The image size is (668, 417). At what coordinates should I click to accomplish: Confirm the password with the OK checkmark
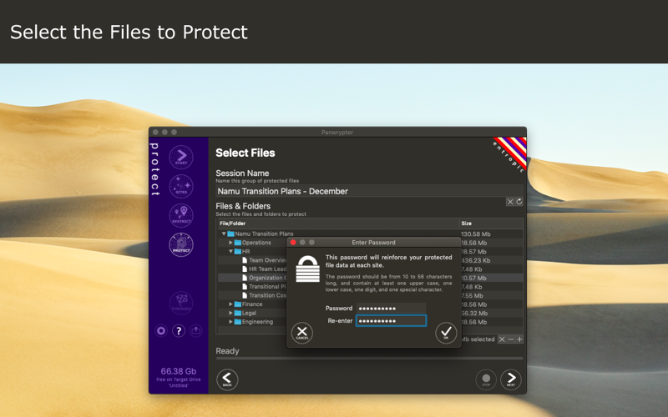pos(446,333)
